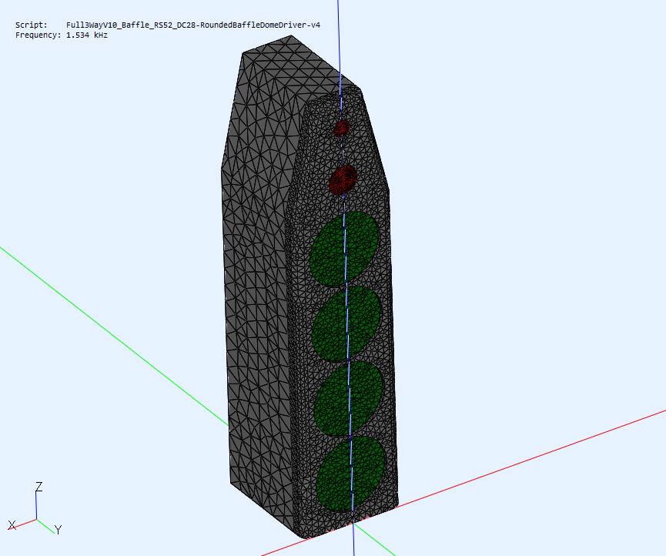Select the topmost green woofer disc
Screen dimensions: 666x556
pyautogui.click(x=344, y=249)
